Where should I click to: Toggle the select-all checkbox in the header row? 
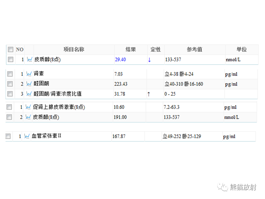point(10,49)
